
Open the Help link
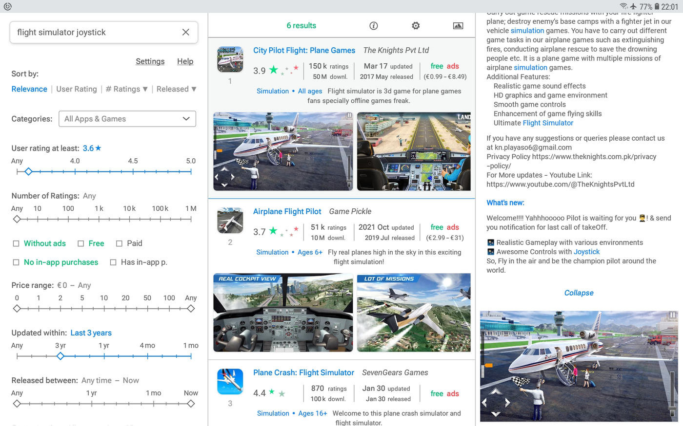185,61
